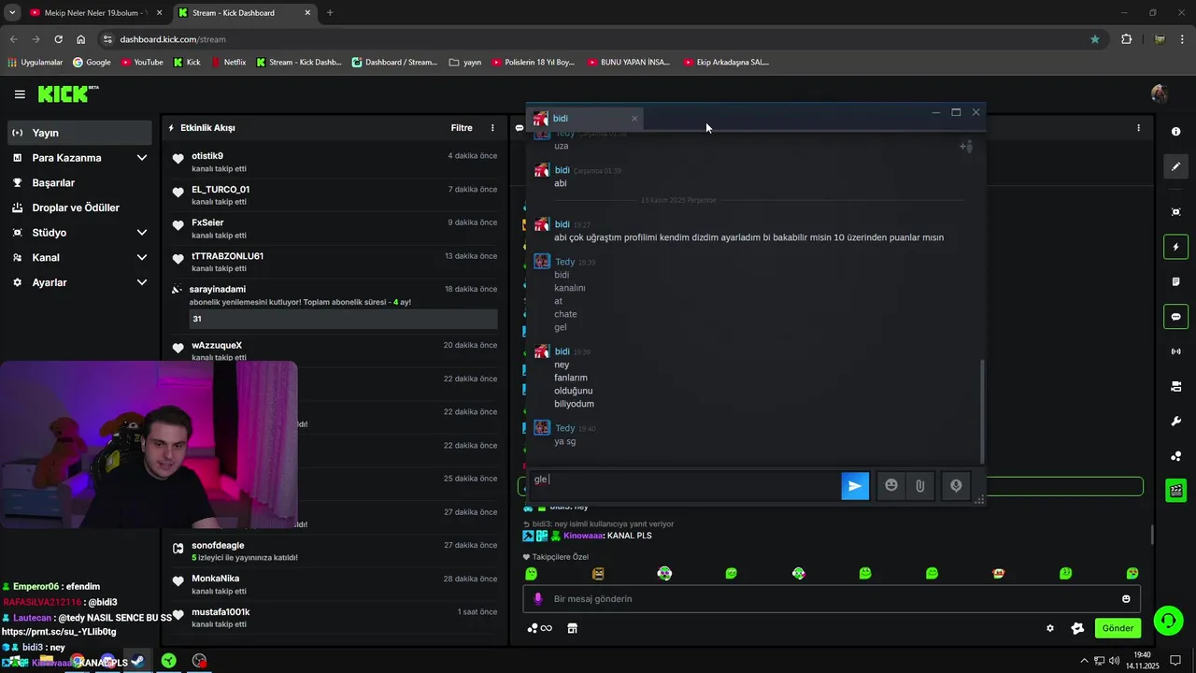The image size is (1196, 673).
Task: Click the broadcast signal icon in the right sidebar
Action: point(1175,351)
